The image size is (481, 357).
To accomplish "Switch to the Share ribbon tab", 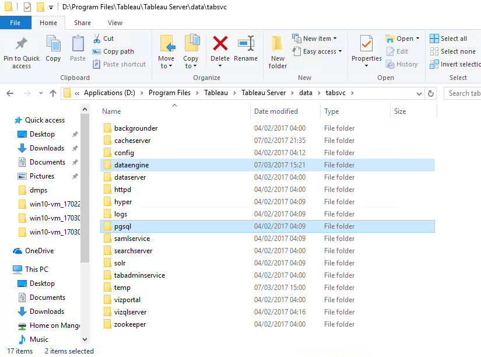I will pyautogui.click(x=82, y=23).
